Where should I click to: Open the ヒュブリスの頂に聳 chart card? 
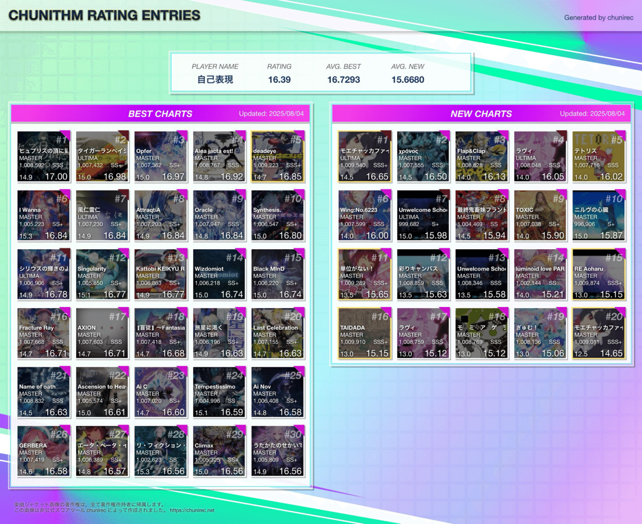(44, 157)
